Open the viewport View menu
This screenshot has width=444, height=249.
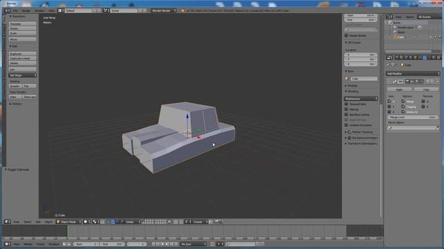click(17, 222)
